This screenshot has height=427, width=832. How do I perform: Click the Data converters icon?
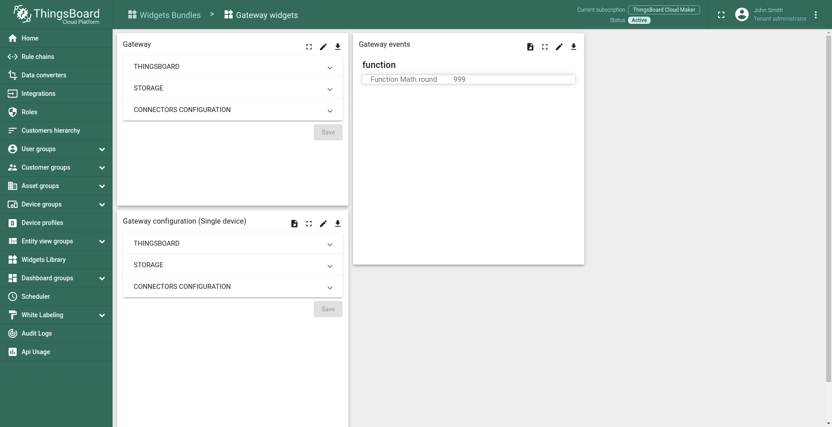point(13,75)
